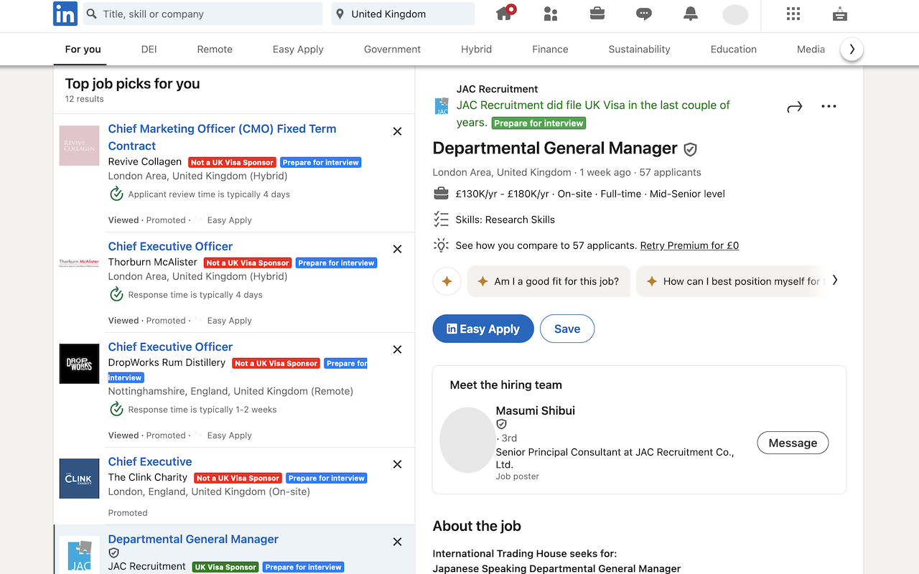Dismiss the Chief Marketing Officer job

point(398,131)
